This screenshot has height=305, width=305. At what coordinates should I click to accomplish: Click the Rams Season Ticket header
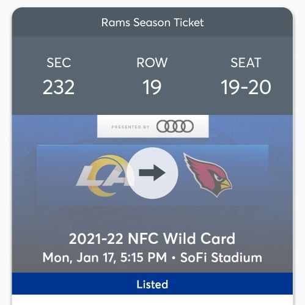(152, 23)
